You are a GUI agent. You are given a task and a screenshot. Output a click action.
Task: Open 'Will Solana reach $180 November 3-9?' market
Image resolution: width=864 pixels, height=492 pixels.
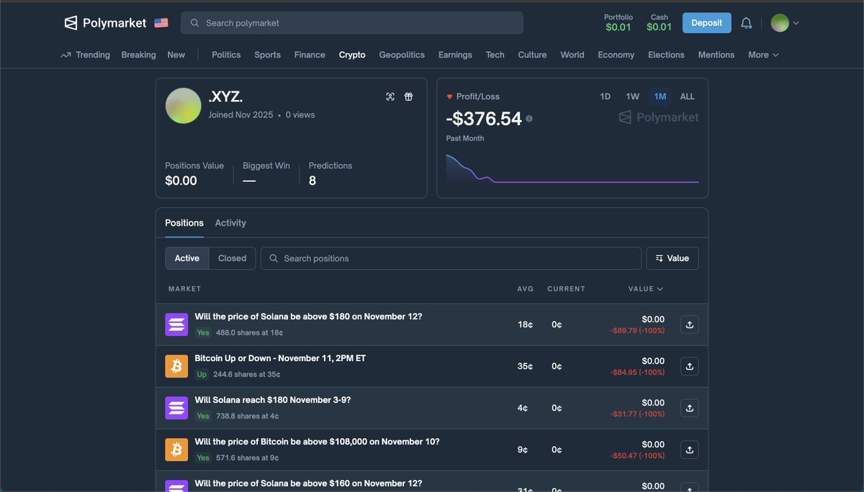point(273,400)
